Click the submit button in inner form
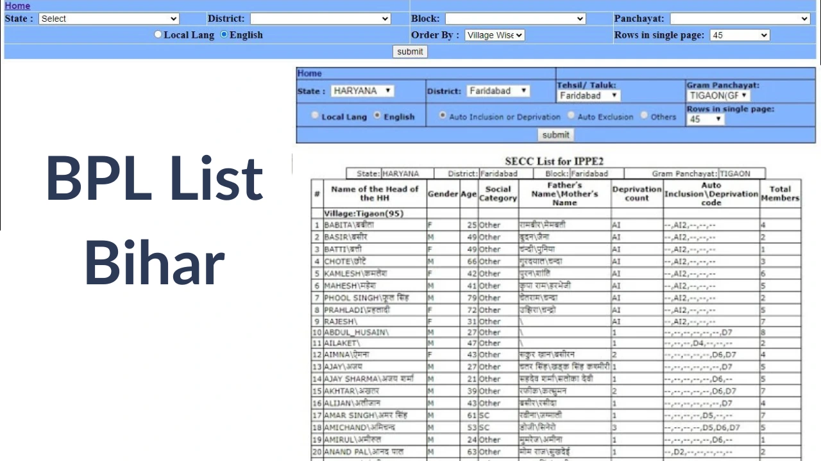 pos(555,135)
